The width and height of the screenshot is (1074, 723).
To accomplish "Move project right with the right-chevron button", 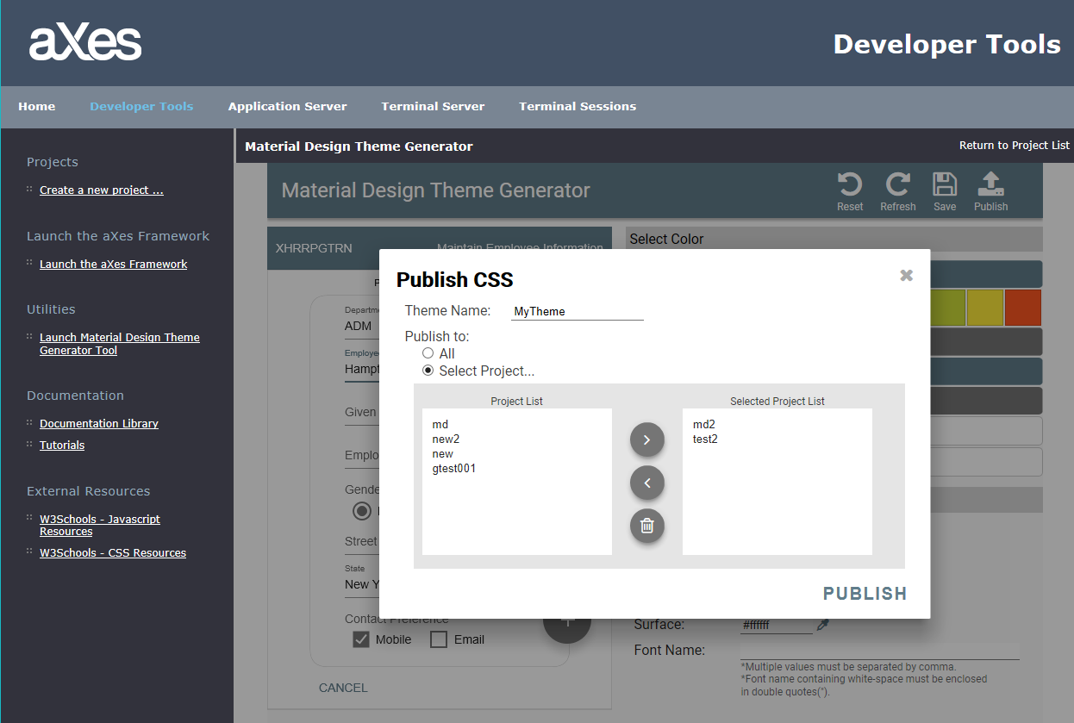I will (647, 440).
